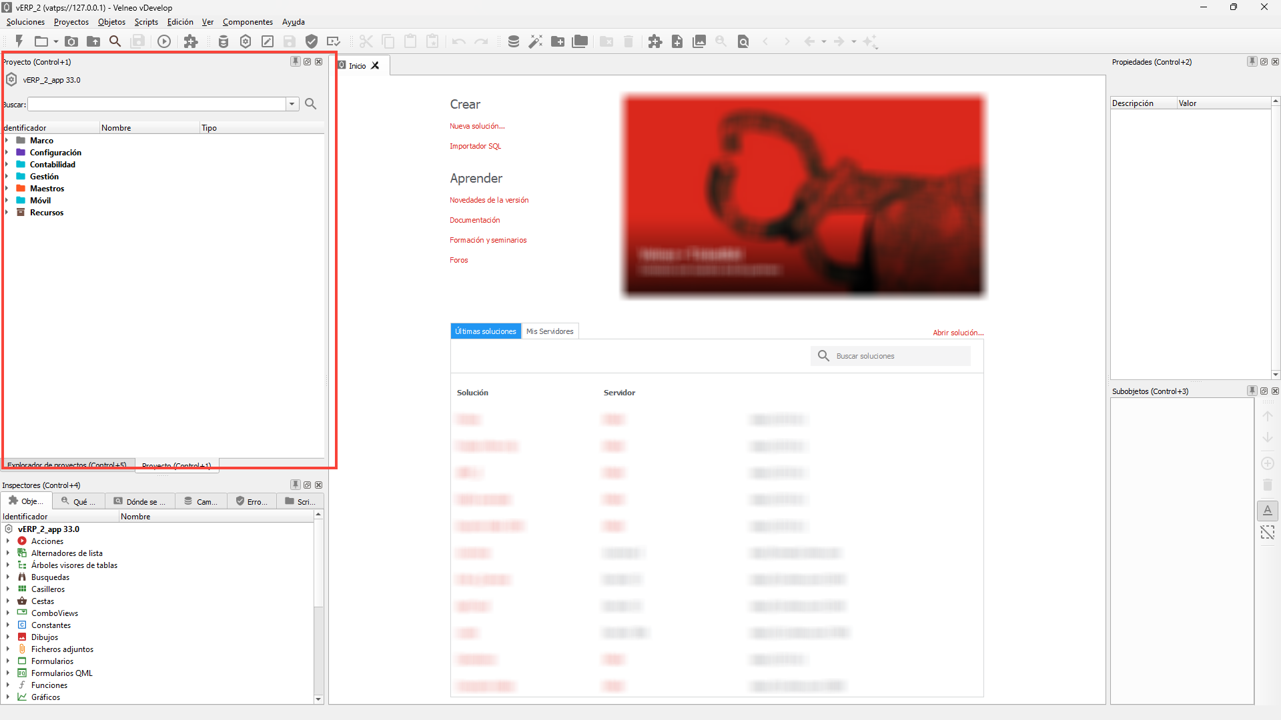This screenshot has width=1281, height=720.
Task: Open the Buscar combo box dropdown arrow
Action: click(x=292, y=104)
